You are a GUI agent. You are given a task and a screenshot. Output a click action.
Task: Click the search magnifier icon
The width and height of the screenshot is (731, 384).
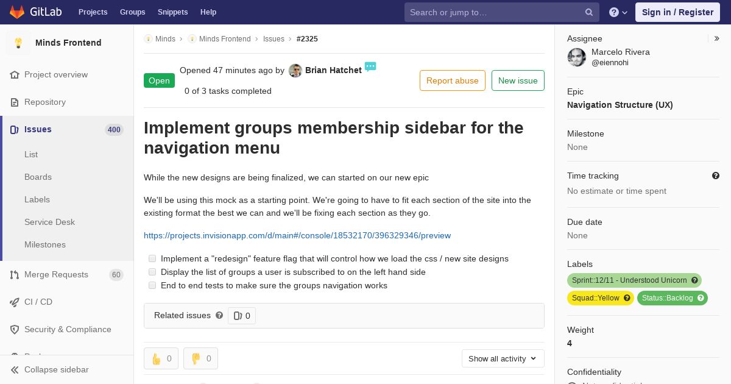pos(589,12)
